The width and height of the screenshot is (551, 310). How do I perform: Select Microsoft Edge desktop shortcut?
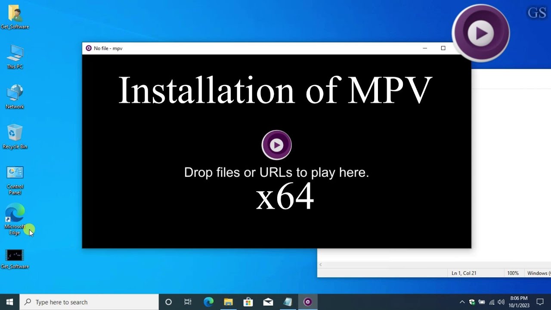[x=15, y=219]
